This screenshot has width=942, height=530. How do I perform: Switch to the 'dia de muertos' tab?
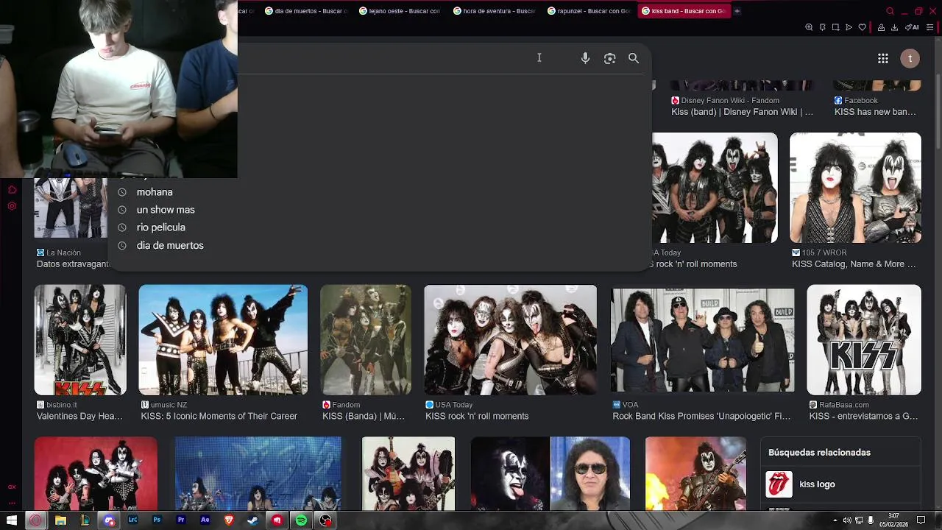305,11
